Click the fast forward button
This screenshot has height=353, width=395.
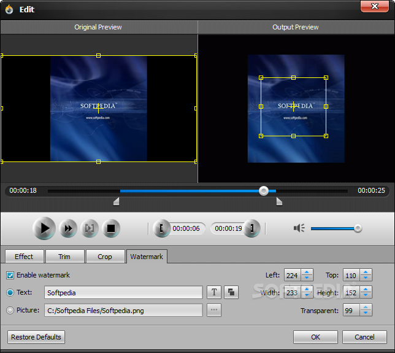click(68, 228)
